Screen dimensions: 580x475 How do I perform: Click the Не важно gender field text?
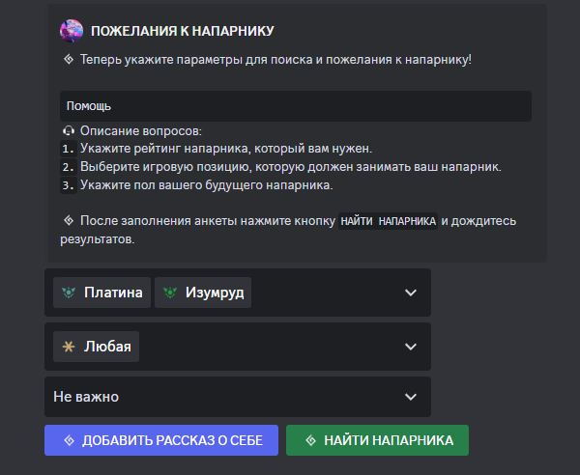86,397
